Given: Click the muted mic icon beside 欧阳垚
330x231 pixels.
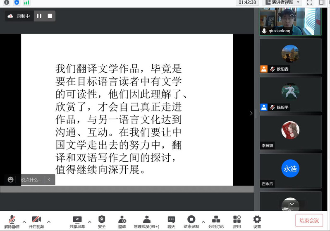Looking at the screenshot, I should click(273, 69).
